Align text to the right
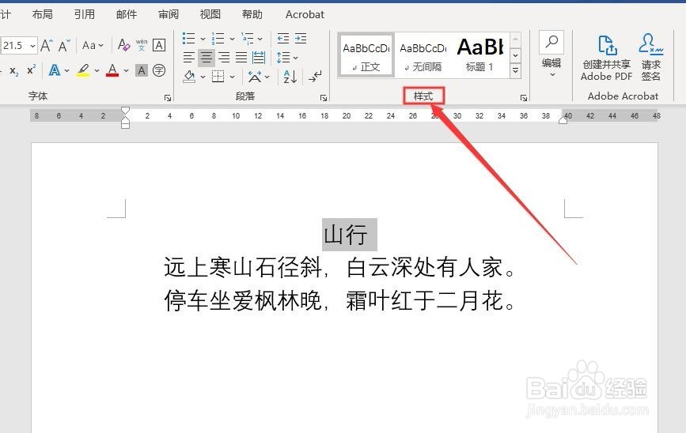686x433 pixels. pyautogui.click(x=224, y=57)
